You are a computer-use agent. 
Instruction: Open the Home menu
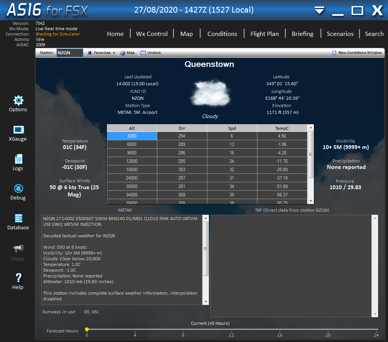[x=115, y=34]
